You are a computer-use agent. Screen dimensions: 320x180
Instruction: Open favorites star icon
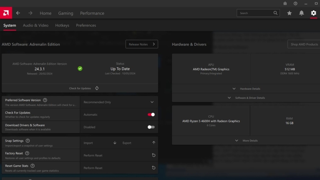(x=289, y=13)
